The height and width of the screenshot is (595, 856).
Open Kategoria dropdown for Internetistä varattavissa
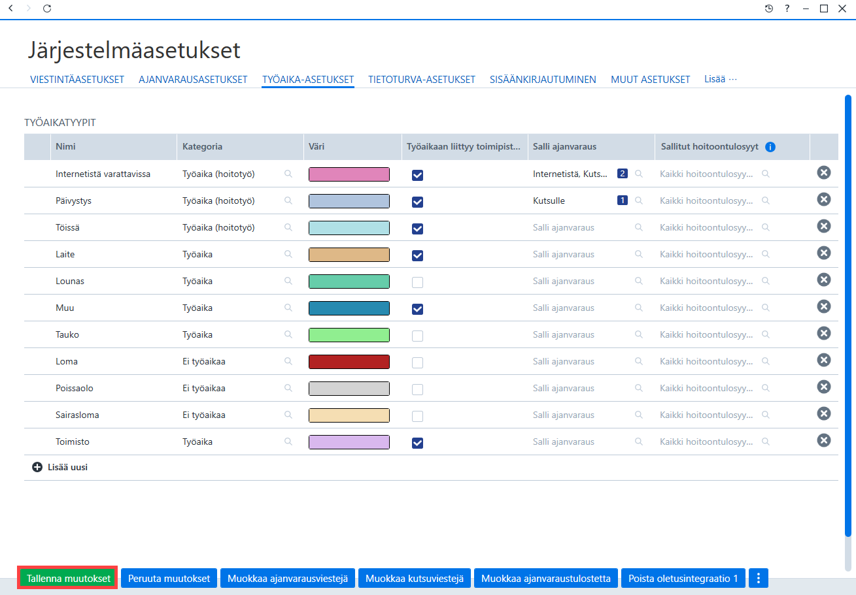click(238, 174)
